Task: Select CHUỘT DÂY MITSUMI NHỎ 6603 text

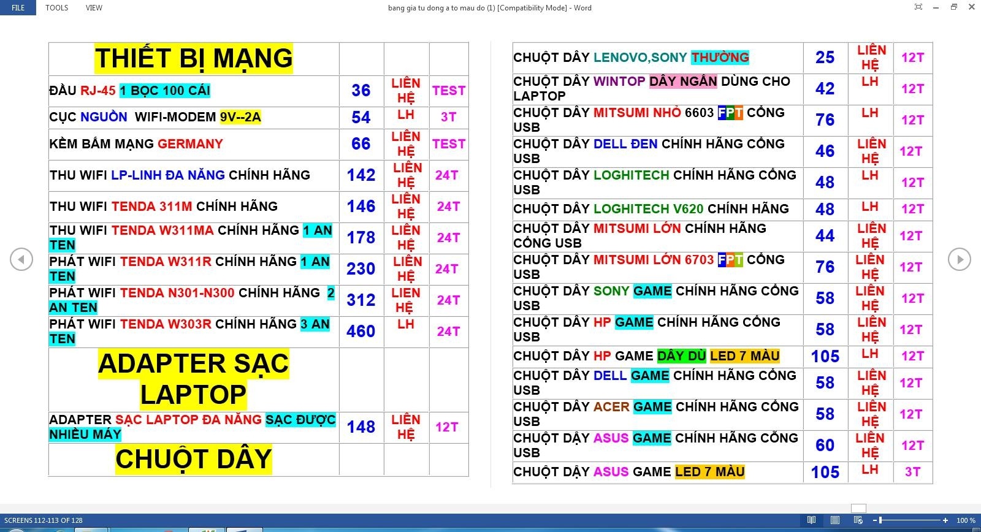Action: [x=649, y=120]
